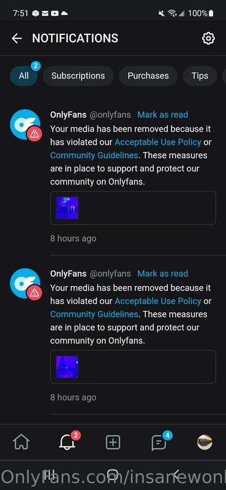The width and height of the screenshot is (226, 490).
Task: View removed media thumbnail in second notification
Action: 67,366
